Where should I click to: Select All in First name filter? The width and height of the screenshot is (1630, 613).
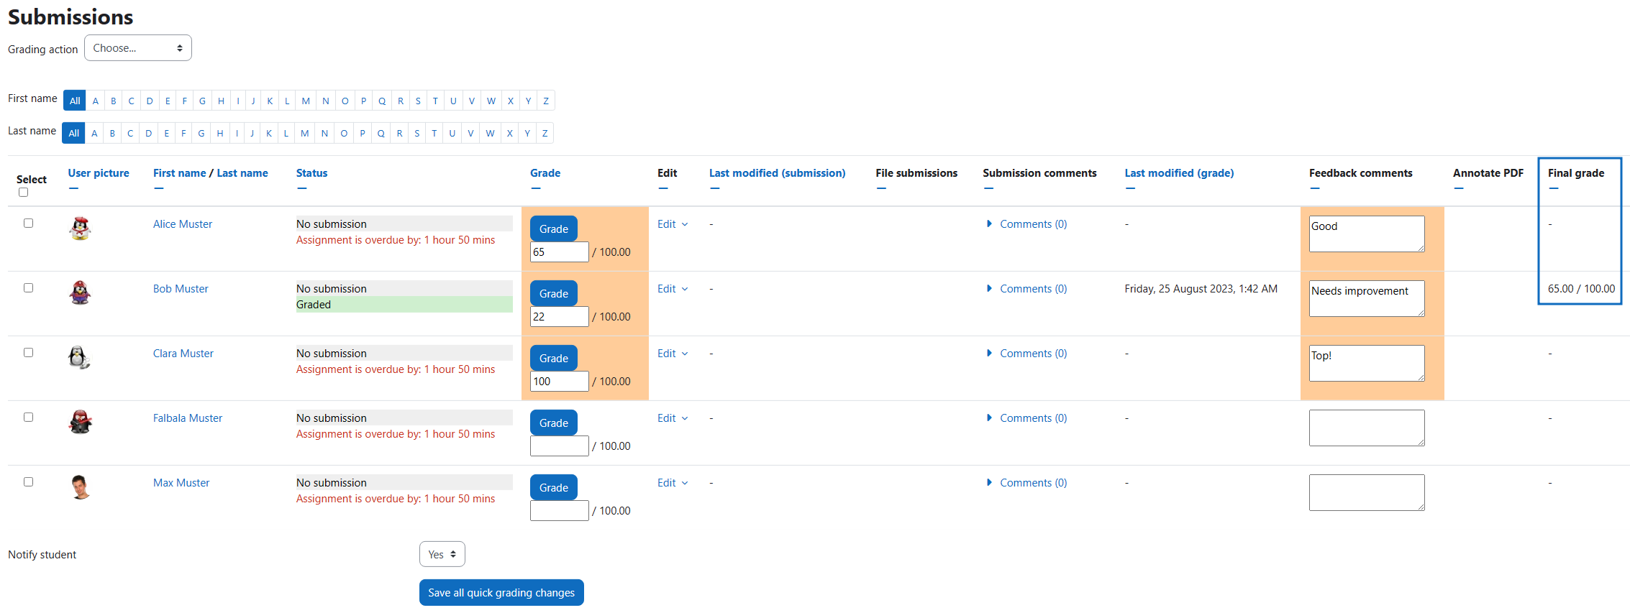tap(75, 101)
